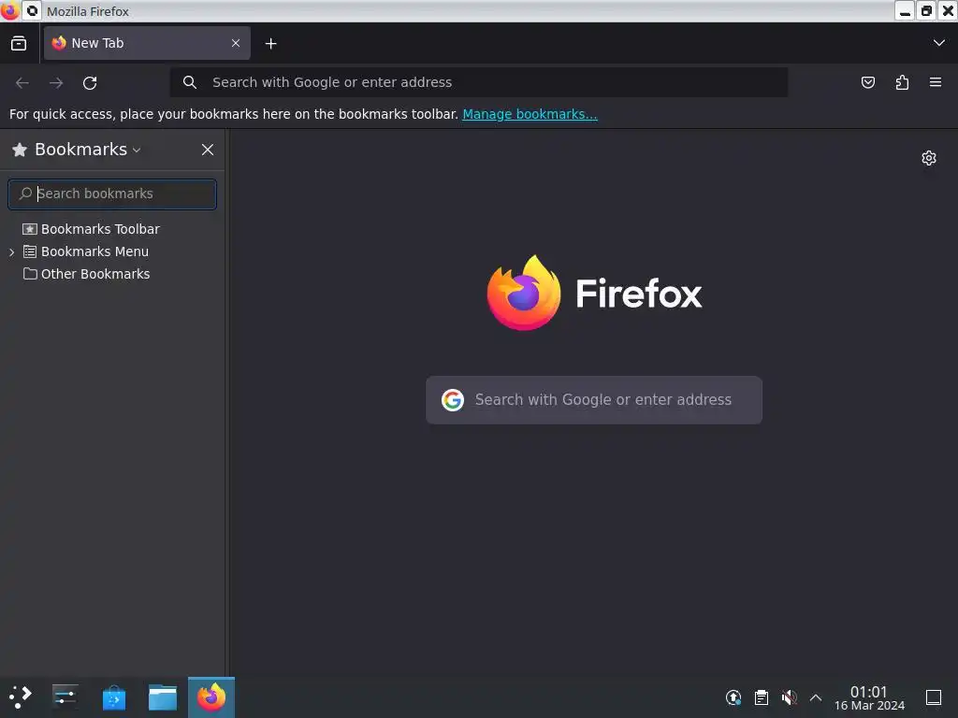Image resolution: width=958 pixels, height=718 pixels.
Task: Reload the current page
Action: tap(90, 82)
